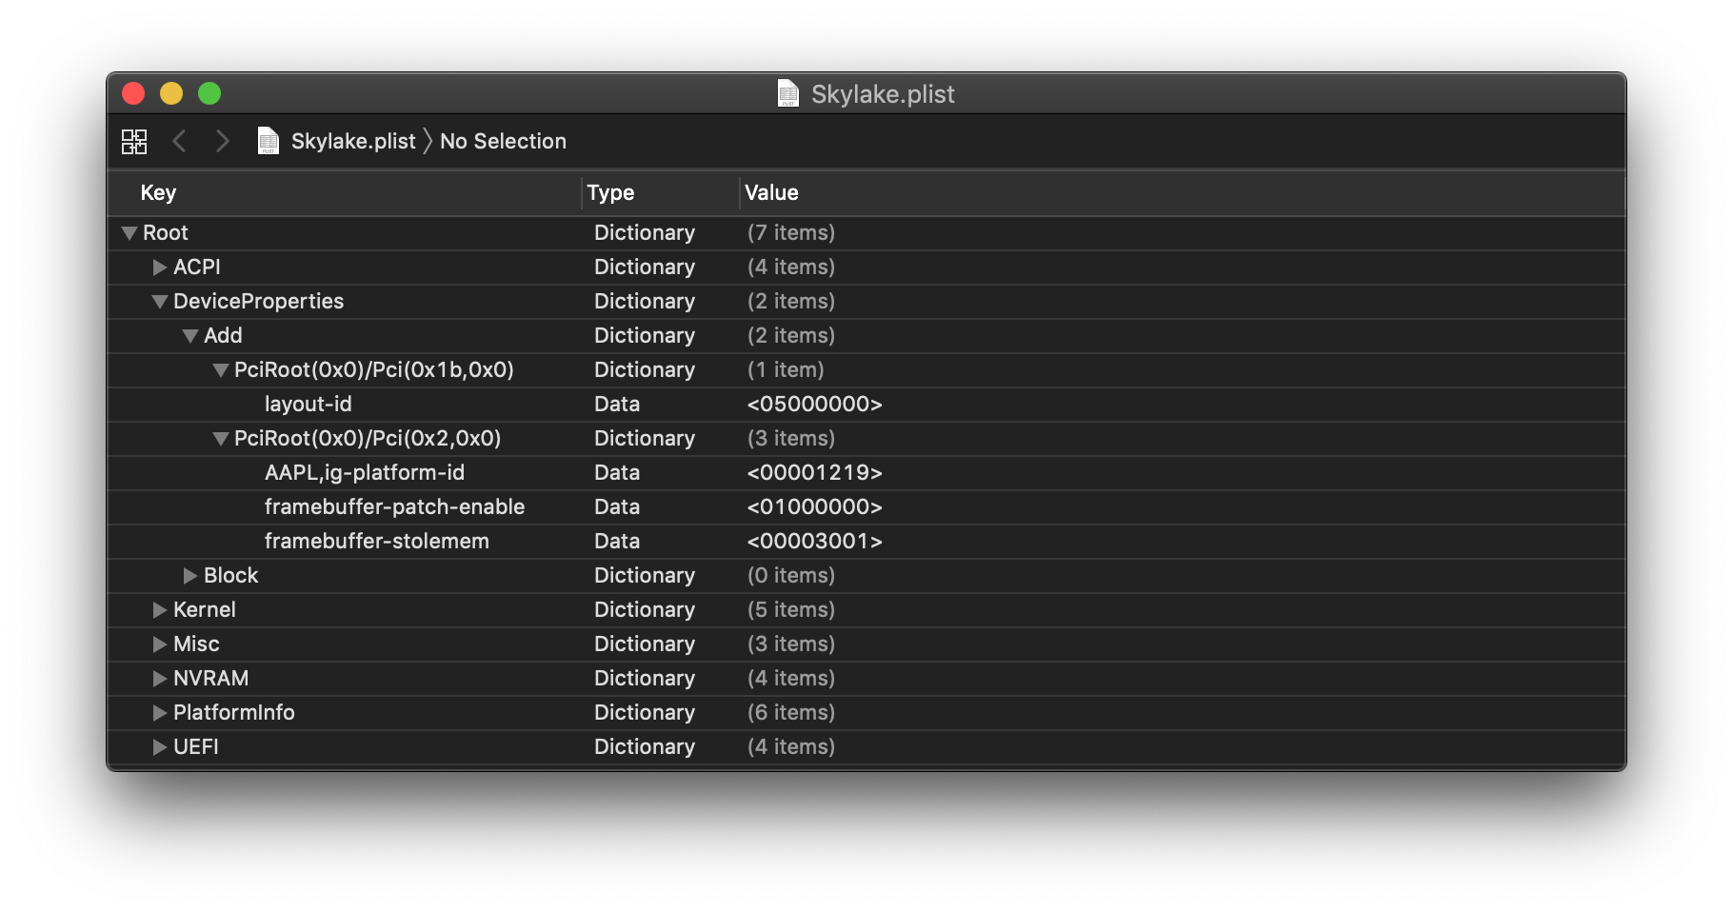
Task: Select the AAPL,ig-platform-id row
Action: coord(365,472)
